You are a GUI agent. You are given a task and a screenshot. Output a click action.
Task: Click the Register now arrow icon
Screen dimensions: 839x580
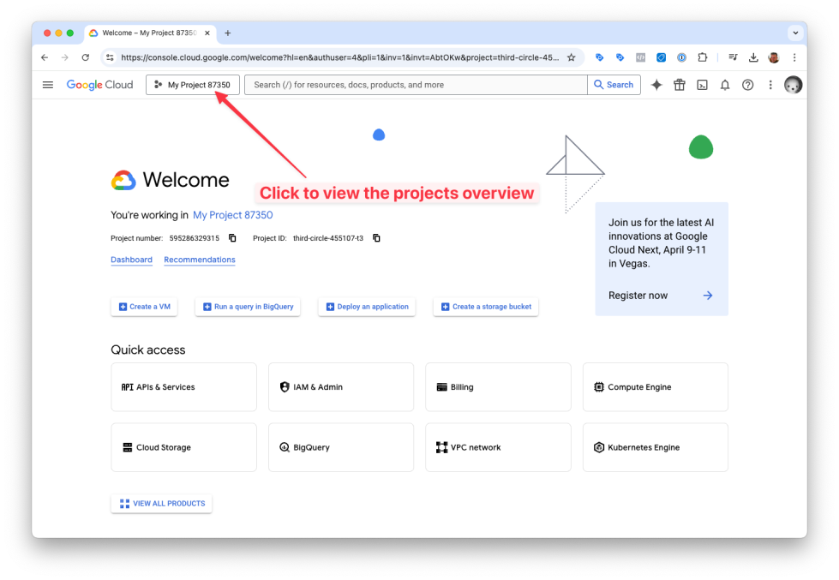coord(708,296)
